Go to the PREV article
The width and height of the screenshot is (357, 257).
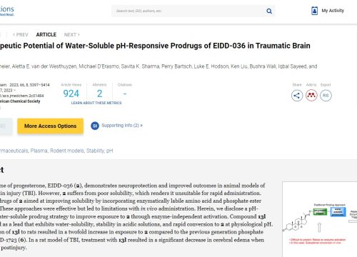[21, 35]
